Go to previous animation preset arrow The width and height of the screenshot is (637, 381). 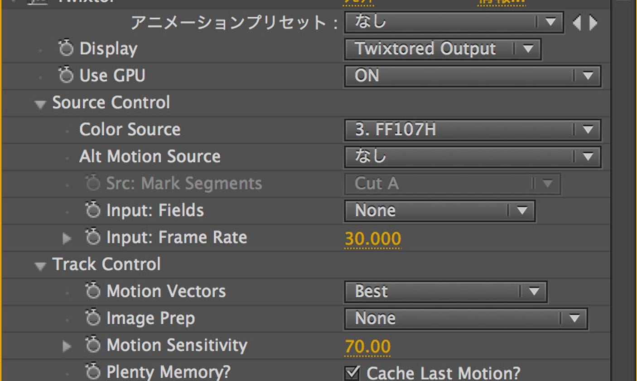(577, 23)
